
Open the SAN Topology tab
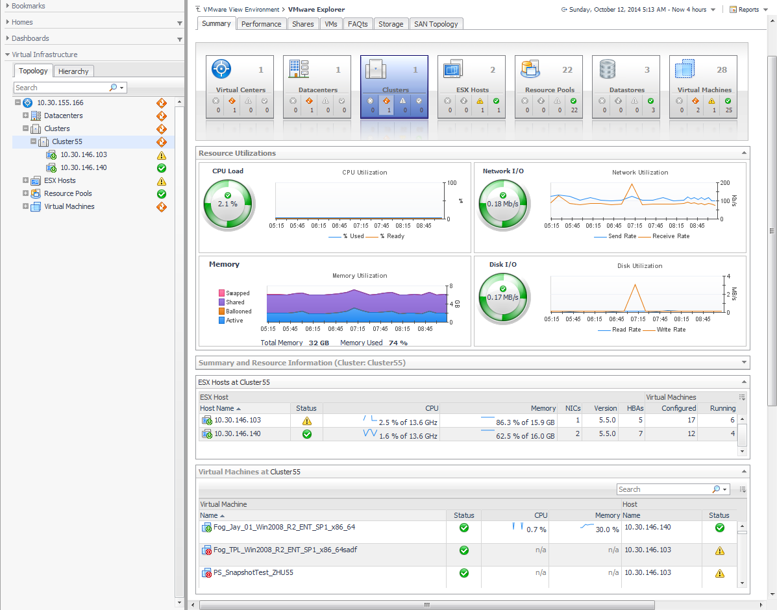(x=436, y=24)
